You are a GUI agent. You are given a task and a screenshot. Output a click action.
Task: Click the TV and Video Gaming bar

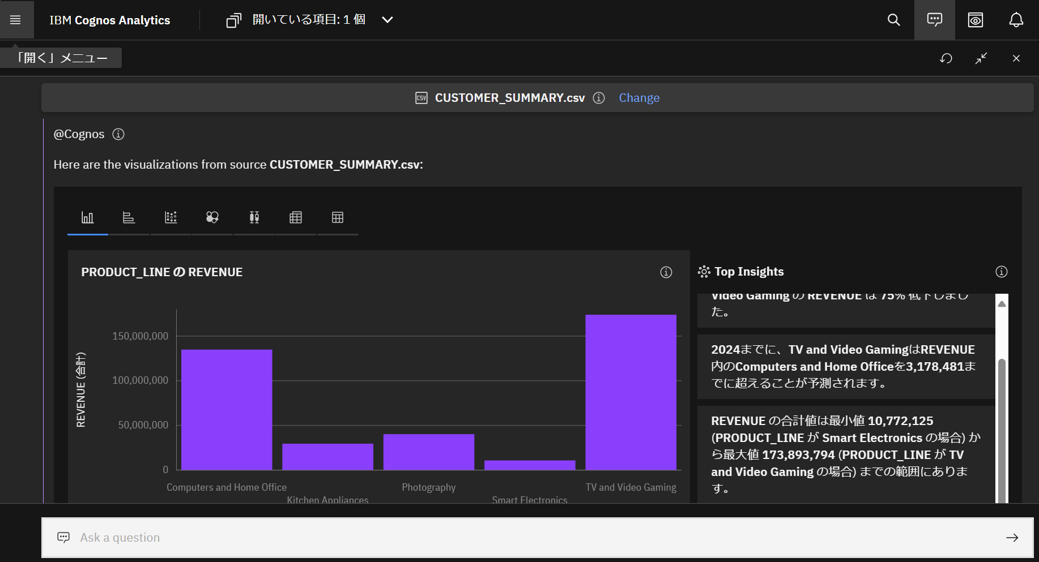pyautogui.click(x=631, y=392)
